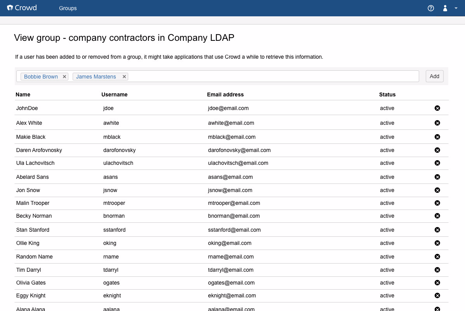Open the user profile menu icon

pyautogui.click(x=445, y=8)
